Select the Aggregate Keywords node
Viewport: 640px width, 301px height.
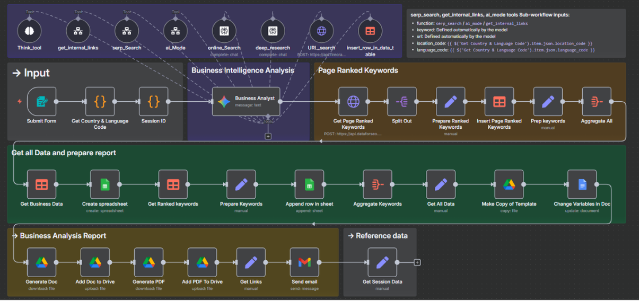(378, 184)
